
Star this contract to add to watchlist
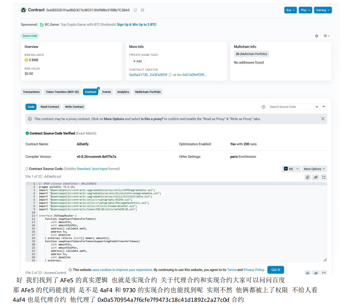point(316,36)
